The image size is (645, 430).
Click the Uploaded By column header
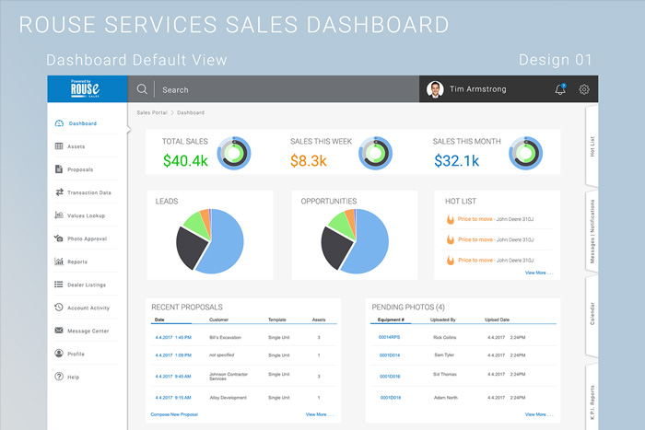[x=443, y=320]
